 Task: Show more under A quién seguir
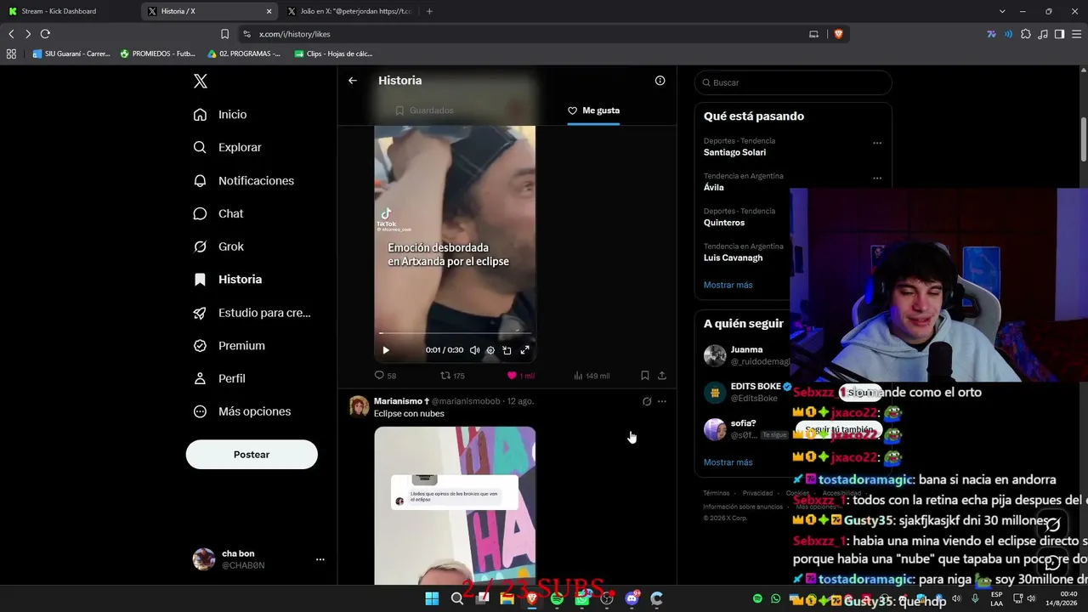(x=728, y=462)
